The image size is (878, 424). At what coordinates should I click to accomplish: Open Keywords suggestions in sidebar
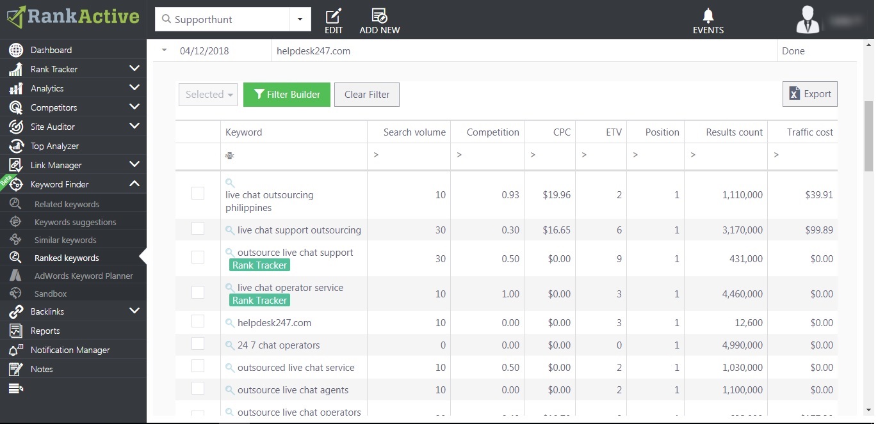(x=76, y=222)
